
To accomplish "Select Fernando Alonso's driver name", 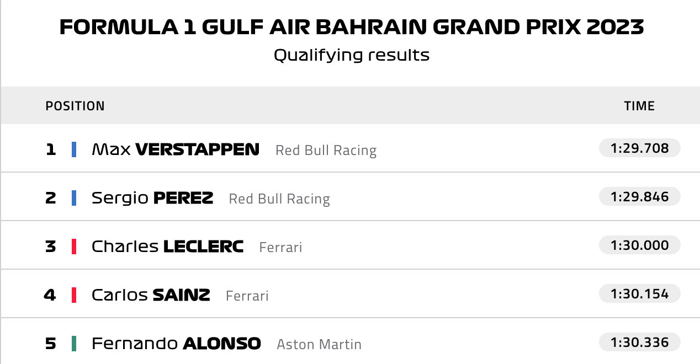I will coord(176,344).
